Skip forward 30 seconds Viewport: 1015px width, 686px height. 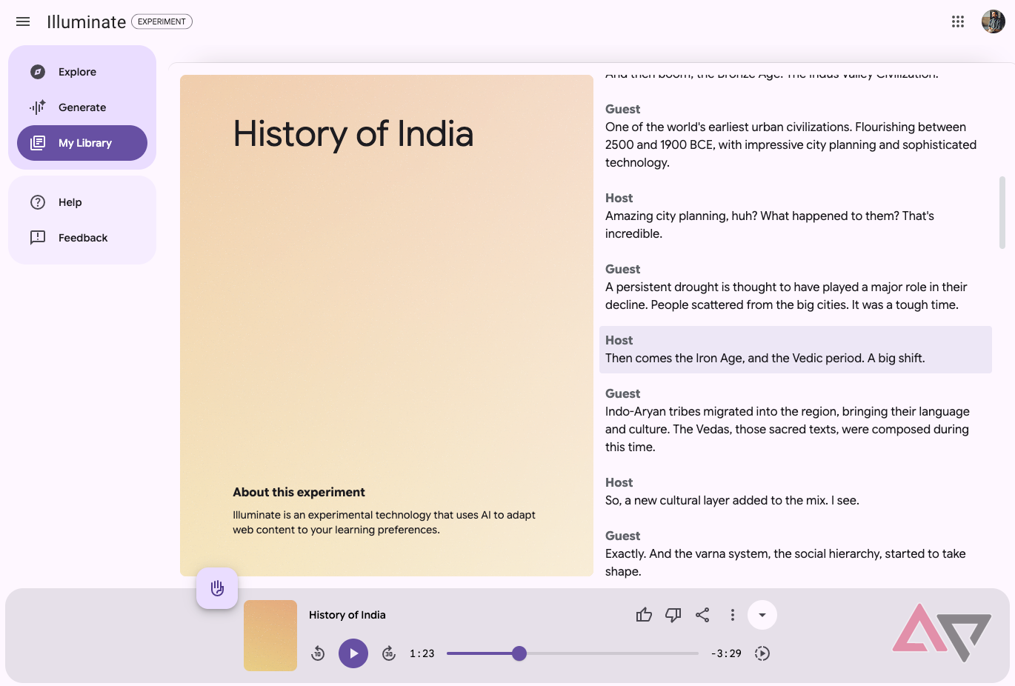[x=389, y=653]
